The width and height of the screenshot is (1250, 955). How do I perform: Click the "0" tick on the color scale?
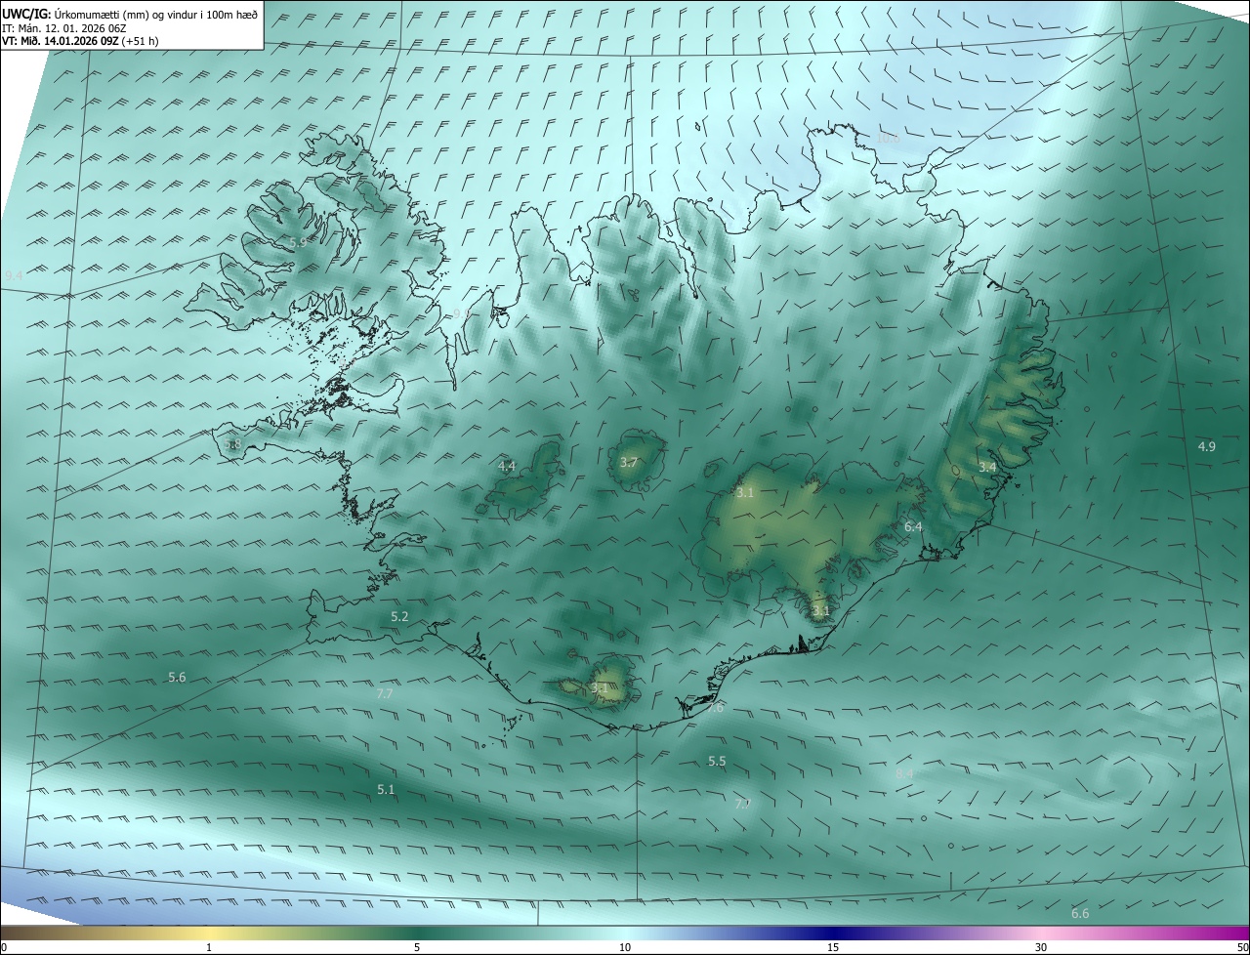[x=4, y=947]
